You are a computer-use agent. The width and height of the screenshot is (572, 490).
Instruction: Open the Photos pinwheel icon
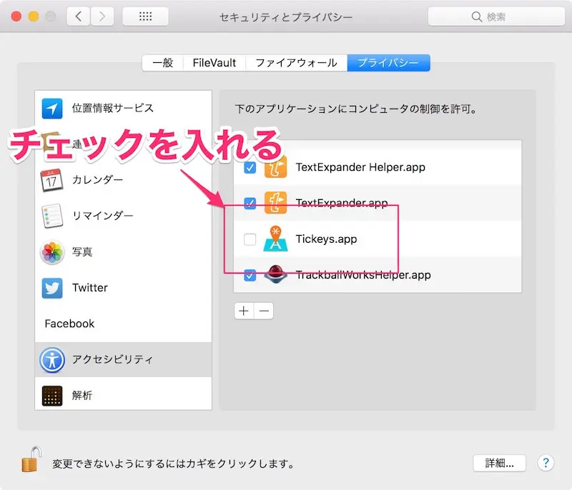(x=52, y=251)
